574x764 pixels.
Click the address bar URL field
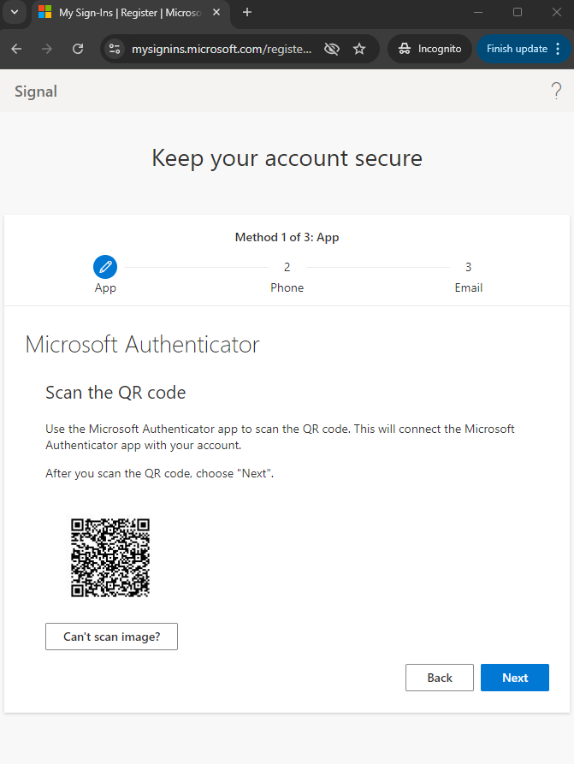(222, 49)
